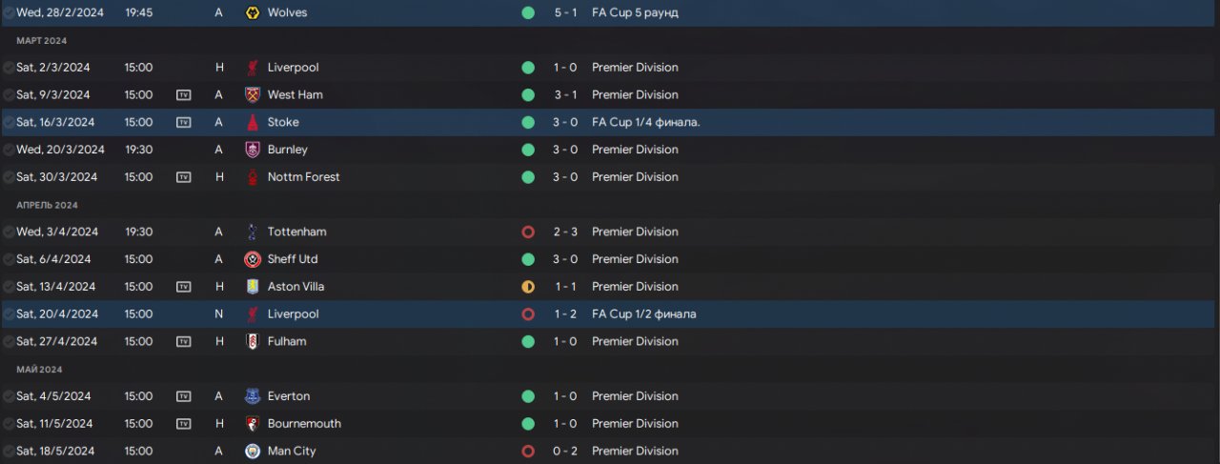
Task: Click the West Ham club badge
Action: [x=253, y=95]
